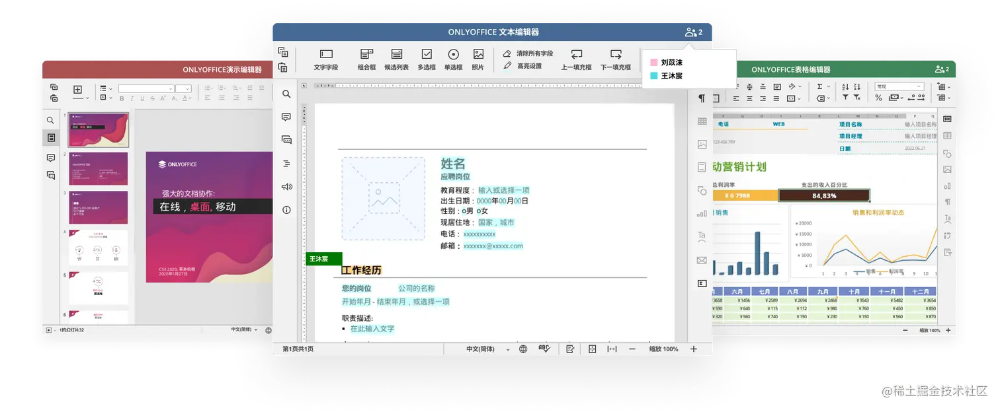This screenshot has width=1000, height=410.
Task: Open search in presentation editor sidebar
Action: pos(50,120)
